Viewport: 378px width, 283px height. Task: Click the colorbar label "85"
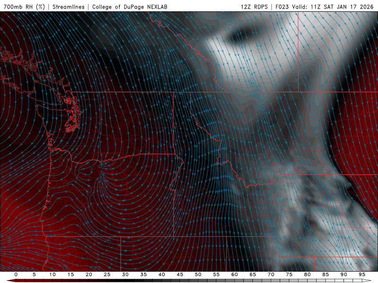326,275
